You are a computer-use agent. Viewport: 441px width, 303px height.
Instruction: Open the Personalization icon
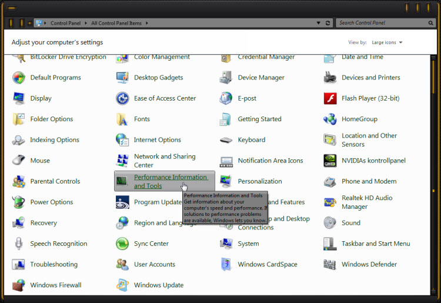[x=226, y=181]
